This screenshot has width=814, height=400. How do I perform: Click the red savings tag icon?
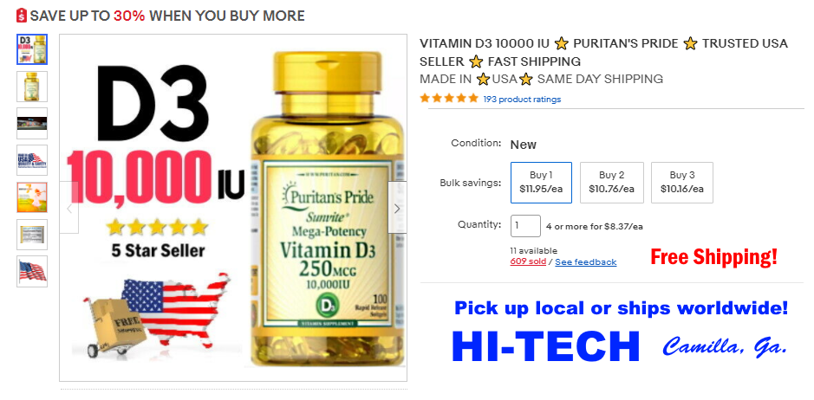22,16
